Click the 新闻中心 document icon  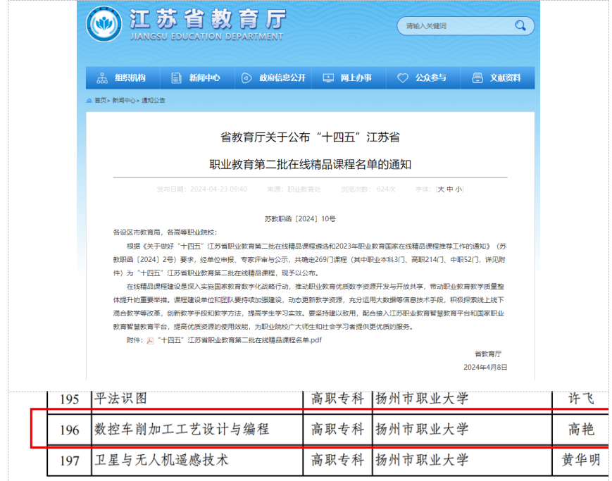pos(175,78)
